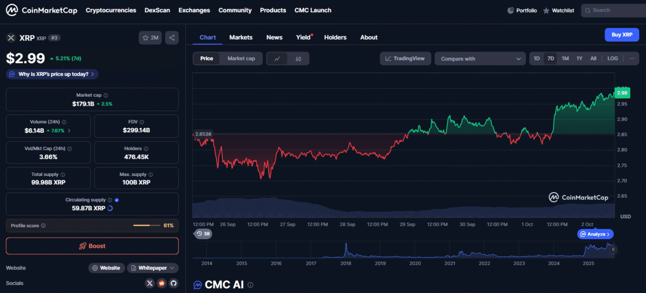Viewport: 646px width, 293px height.
Task: Open the three-dot chart options menu
Action: (631, 59)
